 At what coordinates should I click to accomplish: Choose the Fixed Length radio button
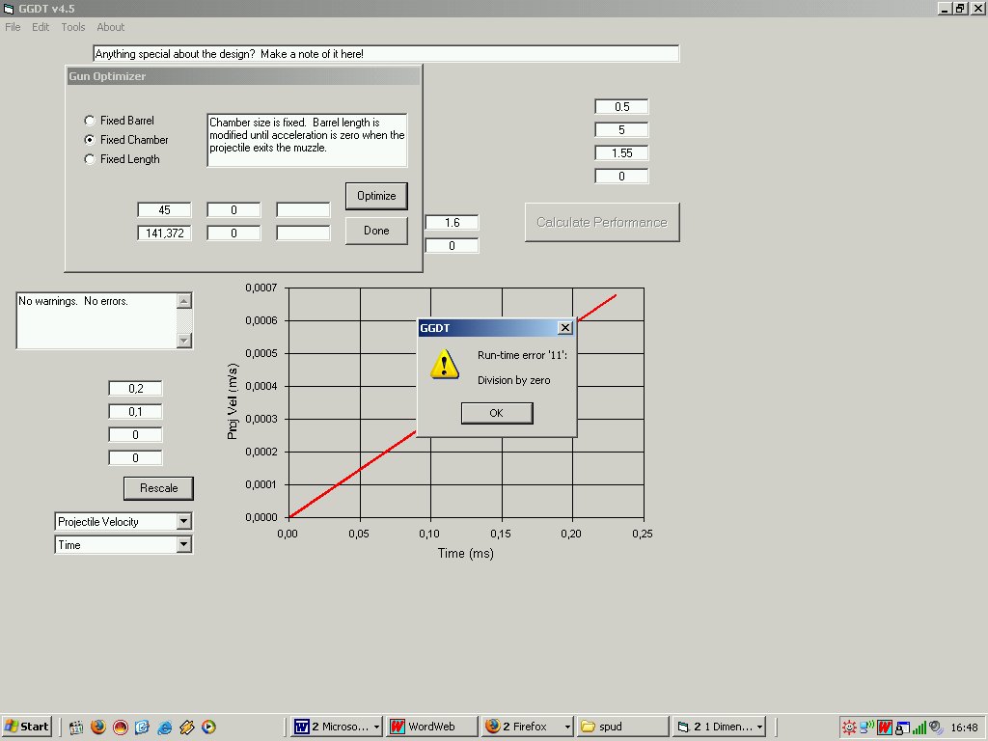click(91, 159)
